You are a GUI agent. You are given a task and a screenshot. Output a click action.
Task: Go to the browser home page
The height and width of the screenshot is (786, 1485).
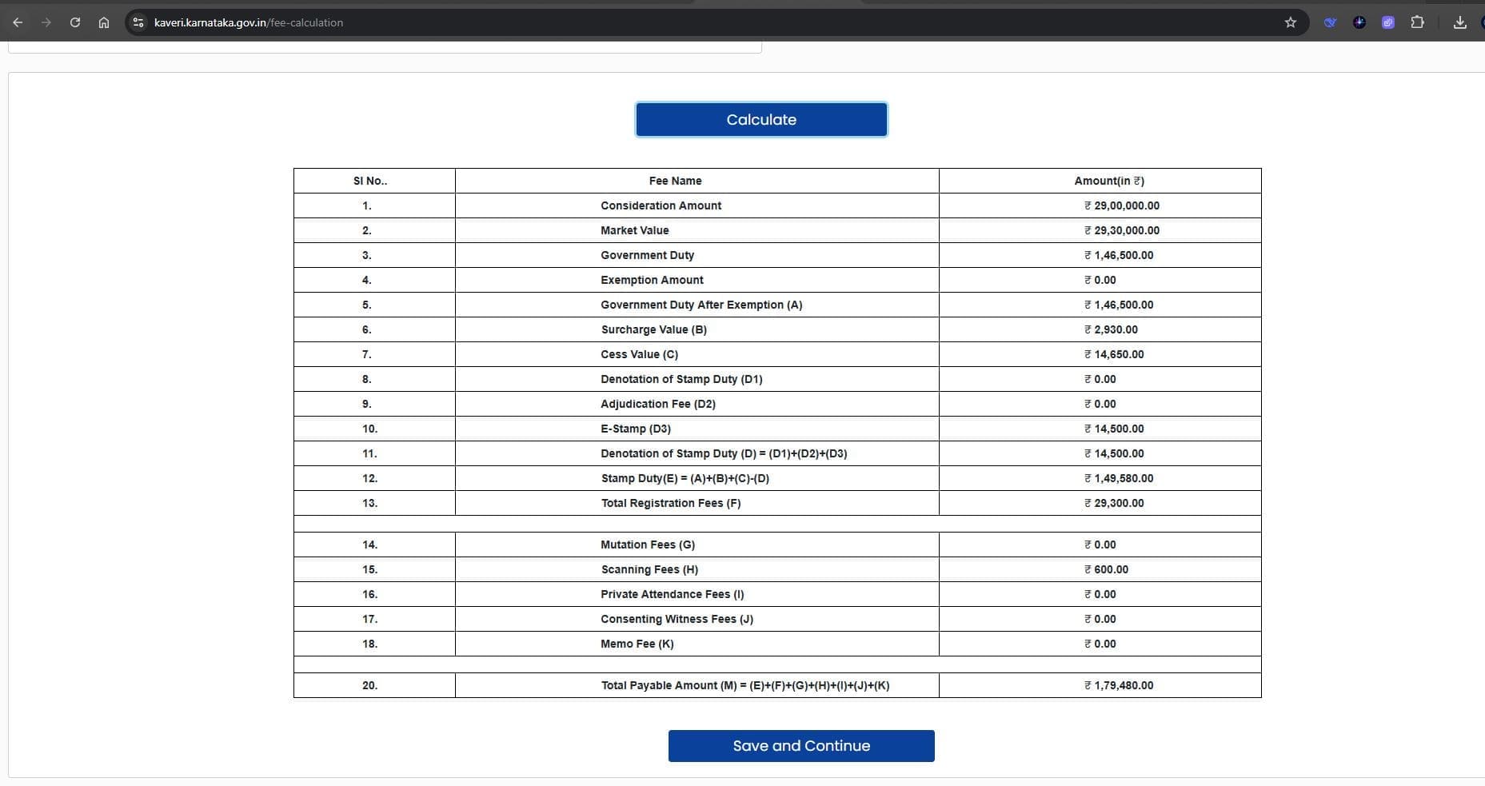click(104, 22)
